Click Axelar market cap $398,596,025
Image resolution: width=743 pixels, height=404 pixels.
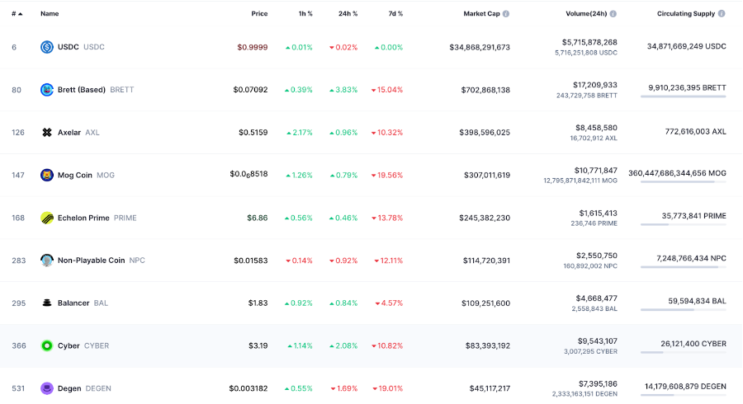(x=485, y=133)
